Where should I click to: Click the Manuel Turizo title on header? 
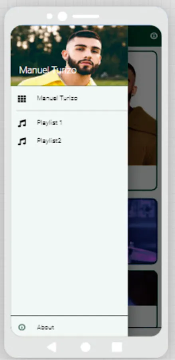(47, 70)
